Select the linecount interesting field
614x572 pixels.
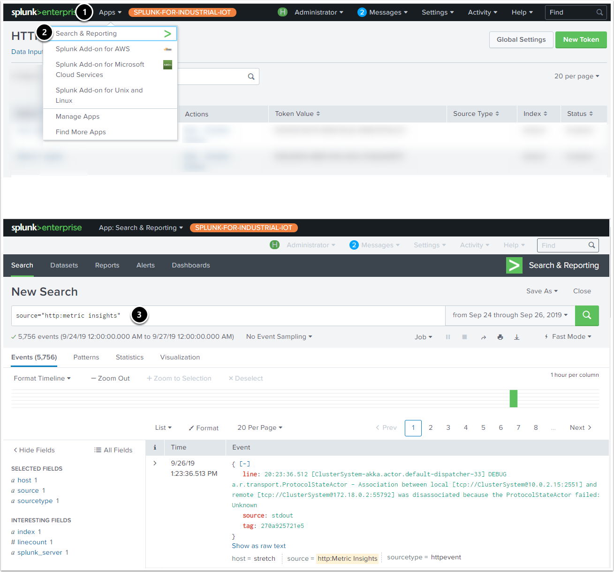pyautogui.click(x=32, y=542)
